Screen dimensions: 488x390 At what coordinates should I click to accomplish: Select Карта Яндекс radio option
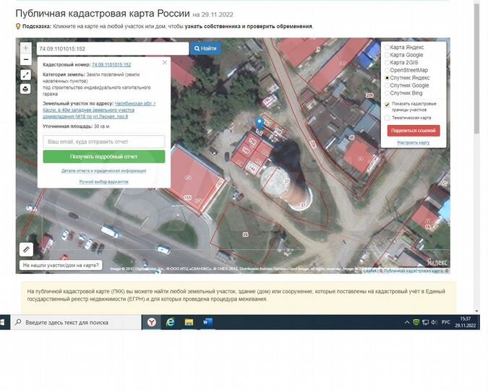pos(388,47)
